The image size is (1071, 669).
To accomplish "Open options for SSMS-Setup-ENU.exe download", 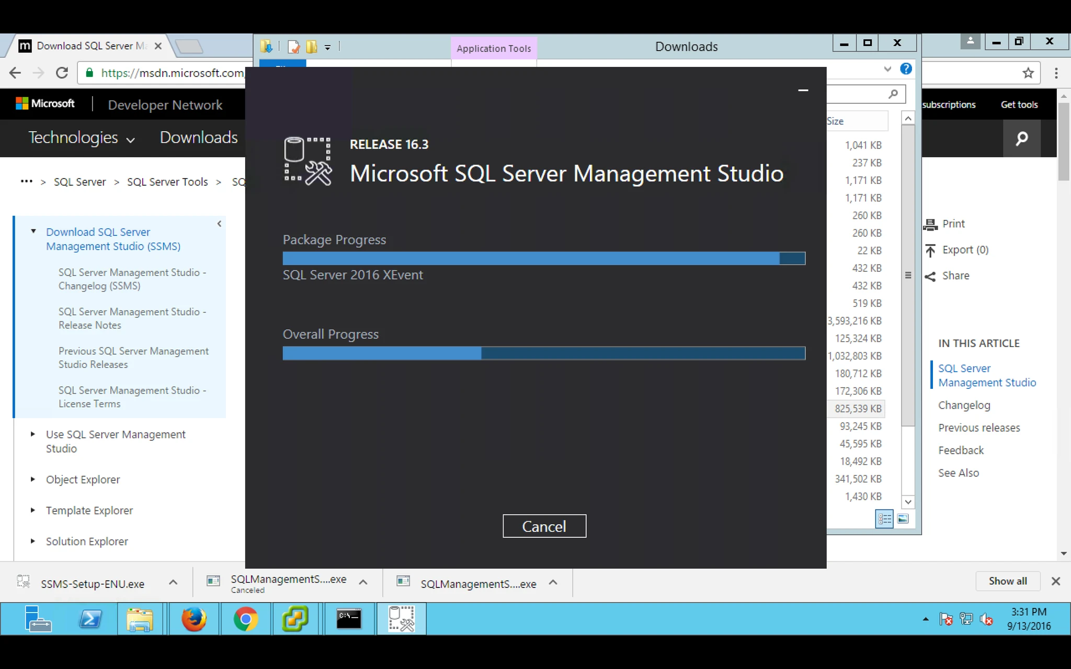I will (173, 582).
